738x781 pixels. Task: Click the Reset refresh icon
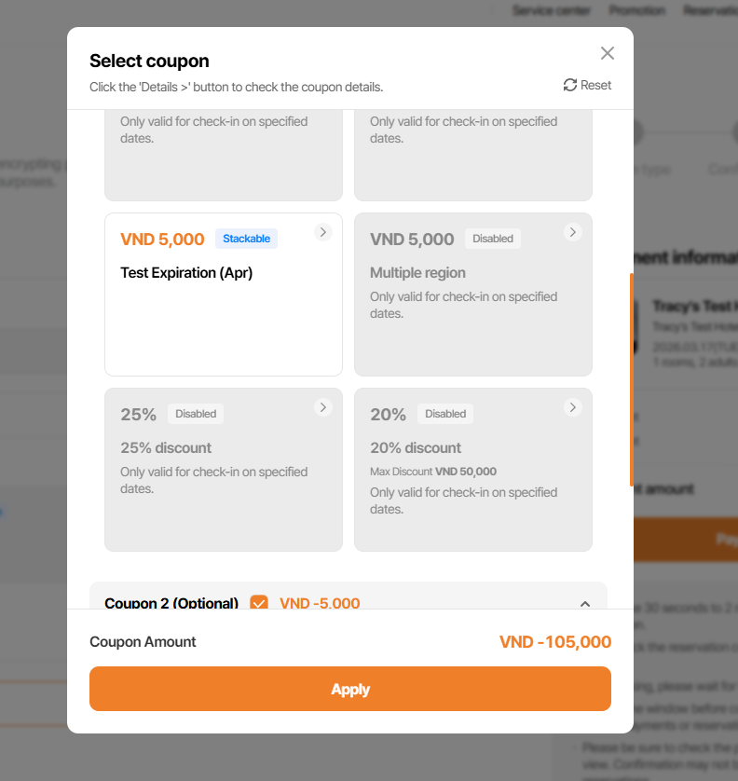coord(570,85)
